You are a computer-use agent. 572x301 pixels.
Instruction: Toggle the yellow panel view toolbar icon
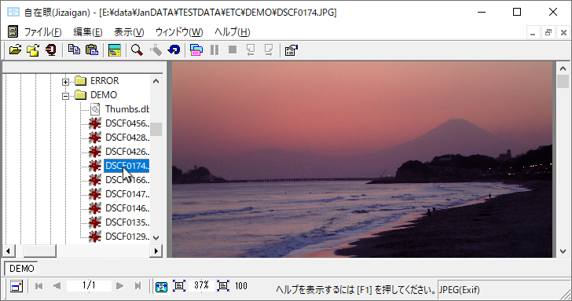pos(115,50)
